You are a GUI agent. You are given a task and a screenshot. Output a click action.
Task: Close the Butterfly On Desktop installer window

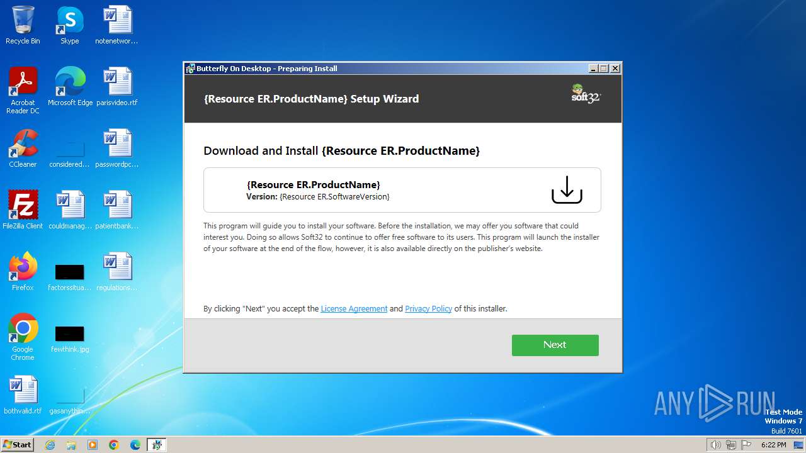[x=615, y=69]
